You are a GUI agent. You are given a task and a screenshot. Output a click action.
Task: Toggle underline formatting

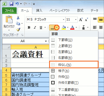(41, 28)
